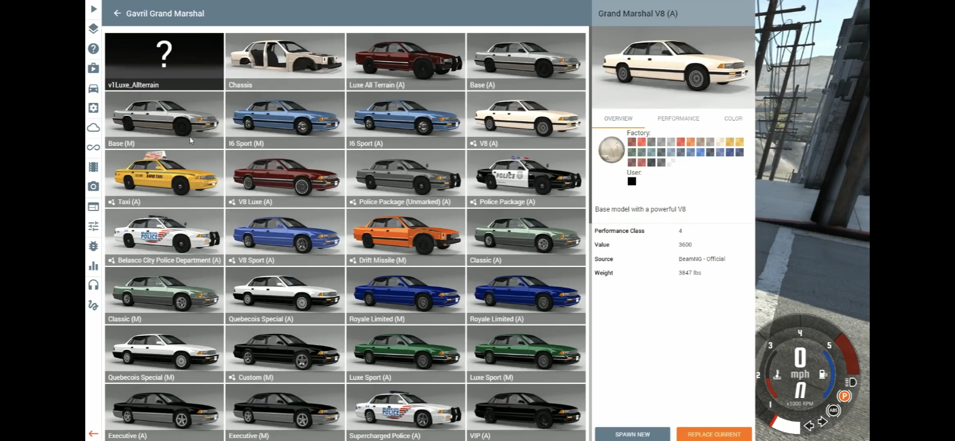The height and width of the screenshot is (441, 955).
Task: Select the Royale Limited (M) configuration
Action: tap(406, 295)
